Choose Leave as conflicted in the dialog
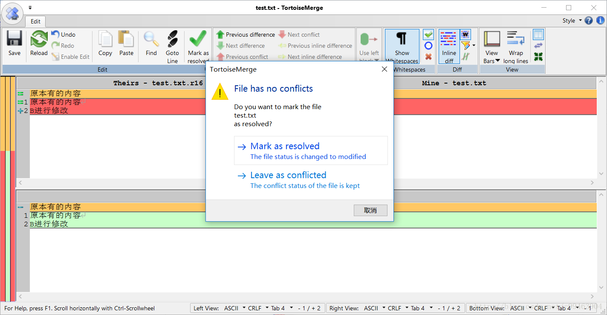Image resolution: width=607 pixels, height=315 pixels. coord(311,179)
